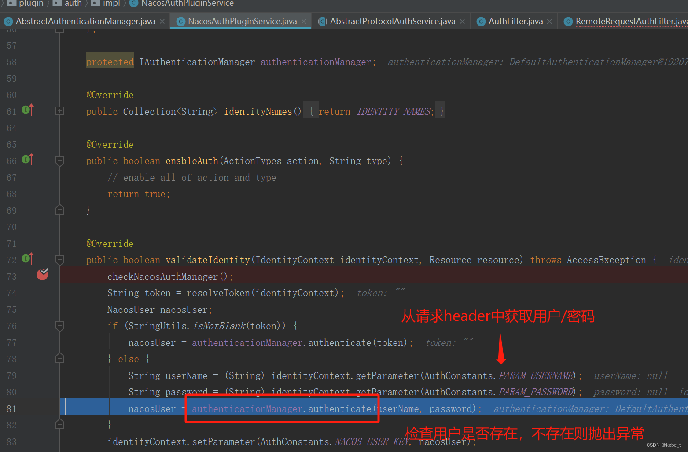Click class icon on NacosAuthPluginService.java tab
The image size is (688, 452).
(180, 22)
